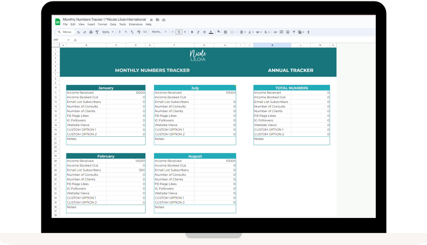The width and height of the screenshot is (427, 245).
Task: Open the name box dropdown arrow
Action: coord(68,40)
